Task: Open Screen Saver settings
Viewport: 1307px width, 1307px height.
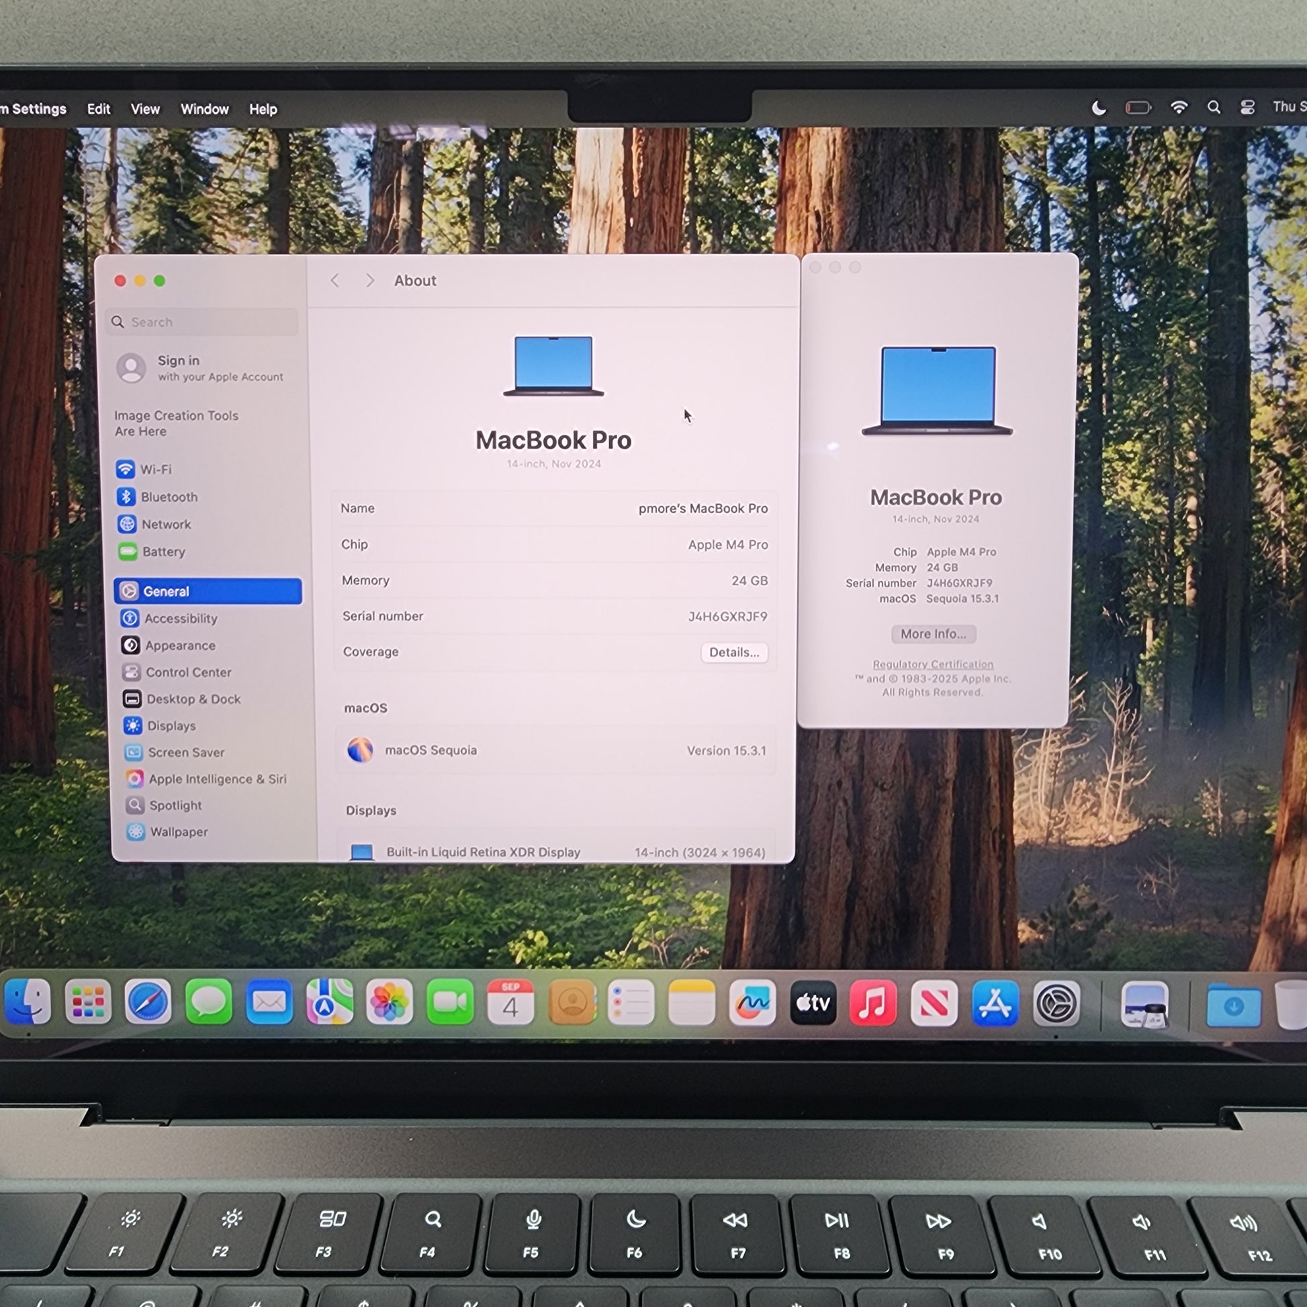Action: tap(175, 752)
